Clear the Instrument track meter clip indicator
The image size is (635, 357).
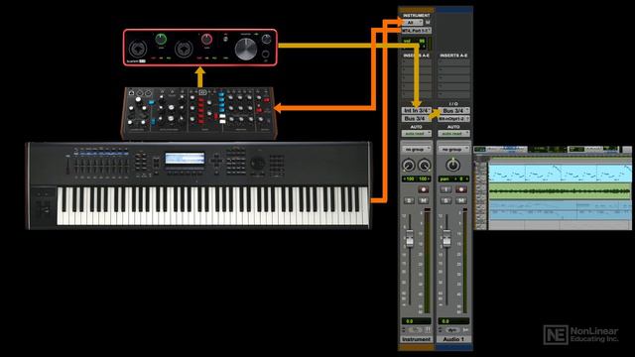tap(428, 209)
